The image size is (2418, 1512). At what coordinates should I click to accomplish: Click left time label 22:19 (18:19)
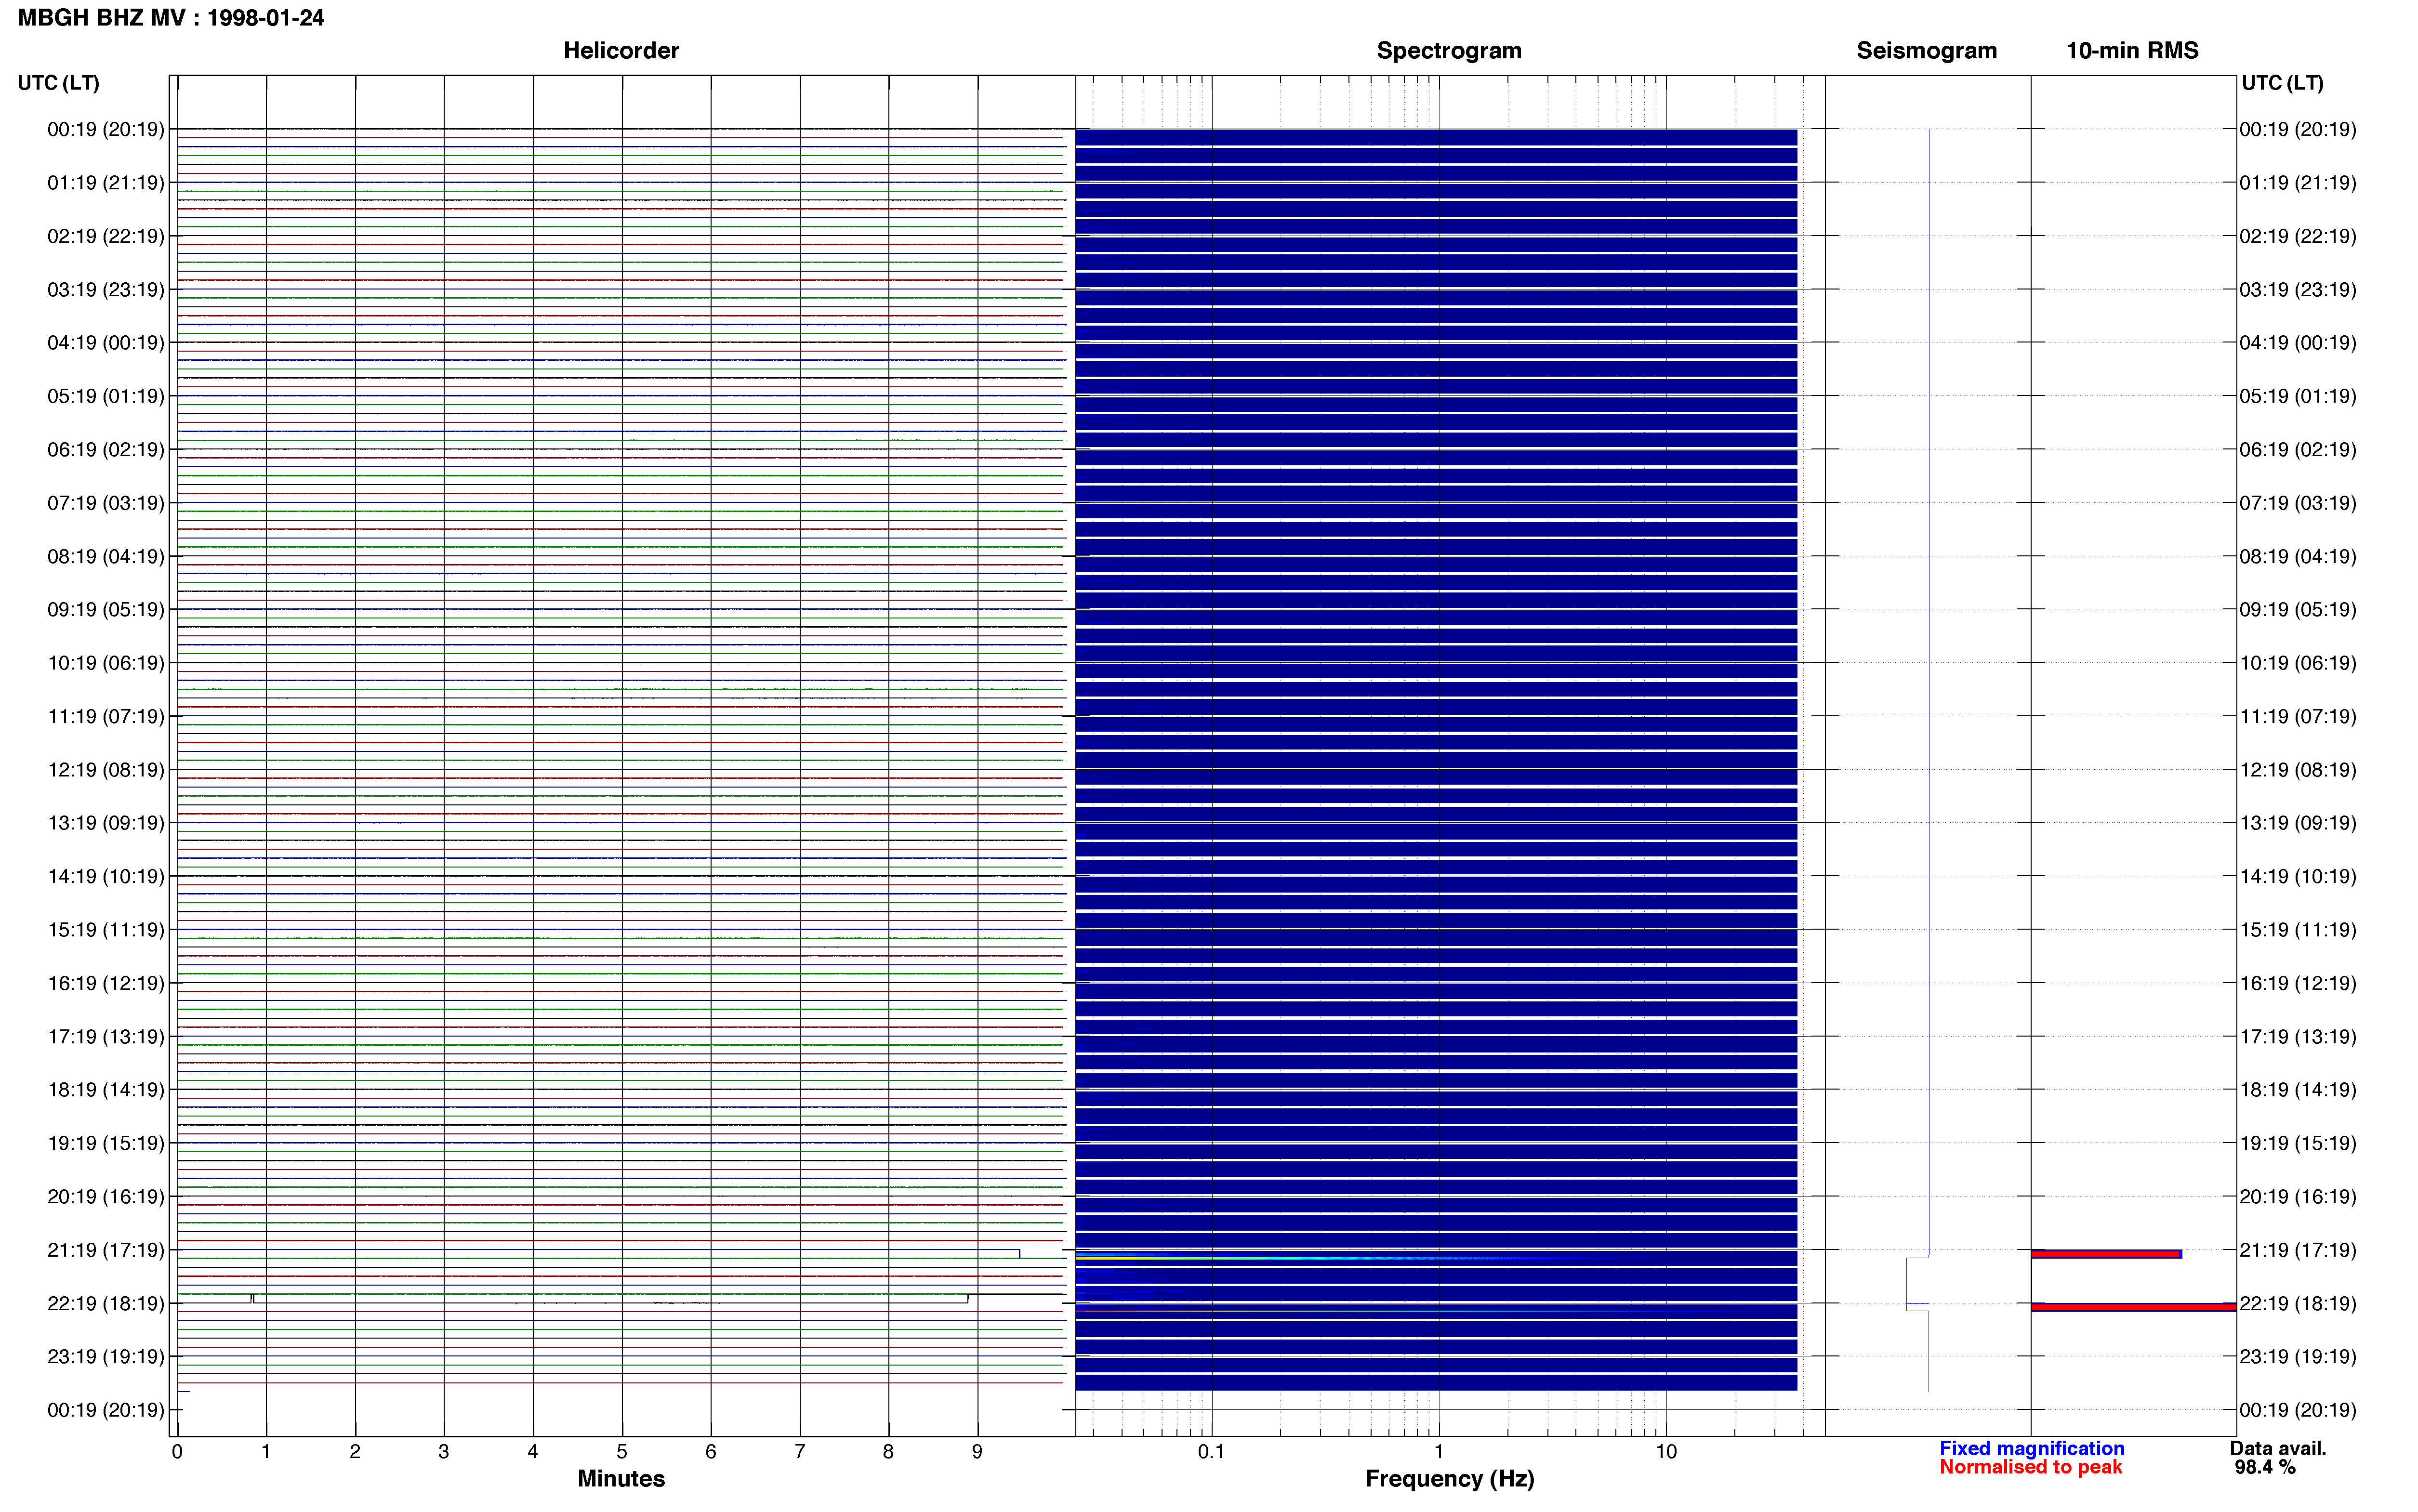pyautogui.click(x=106, y=1303)
